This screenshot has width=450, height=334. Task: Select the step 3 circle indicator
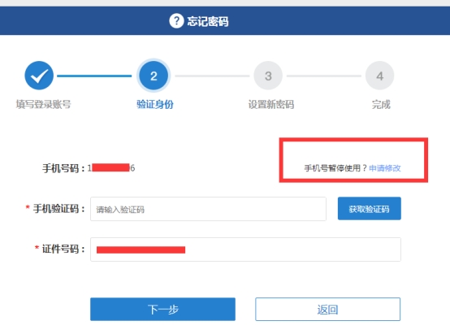point(268,76)
